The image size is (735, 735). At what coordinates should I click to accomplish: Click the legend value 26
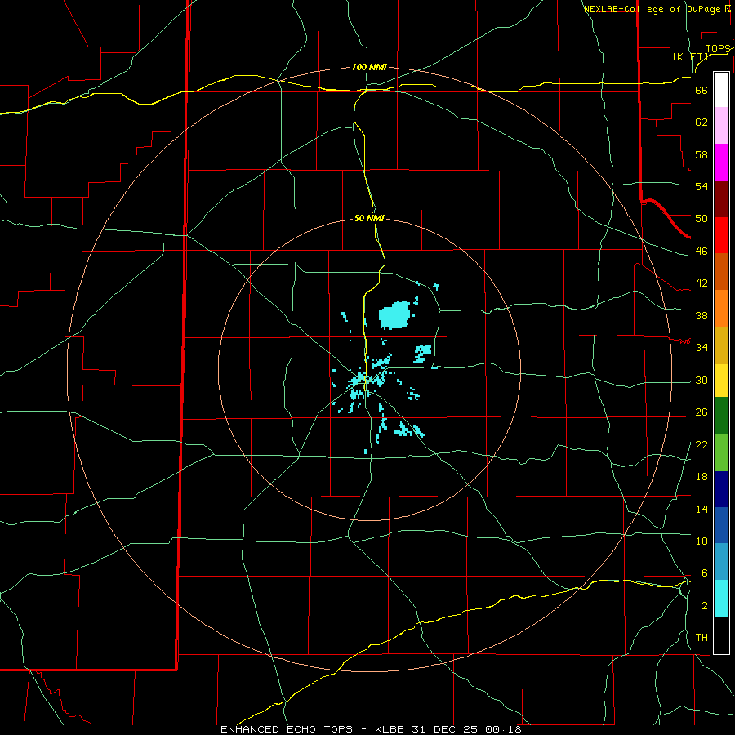coord(702,412)
